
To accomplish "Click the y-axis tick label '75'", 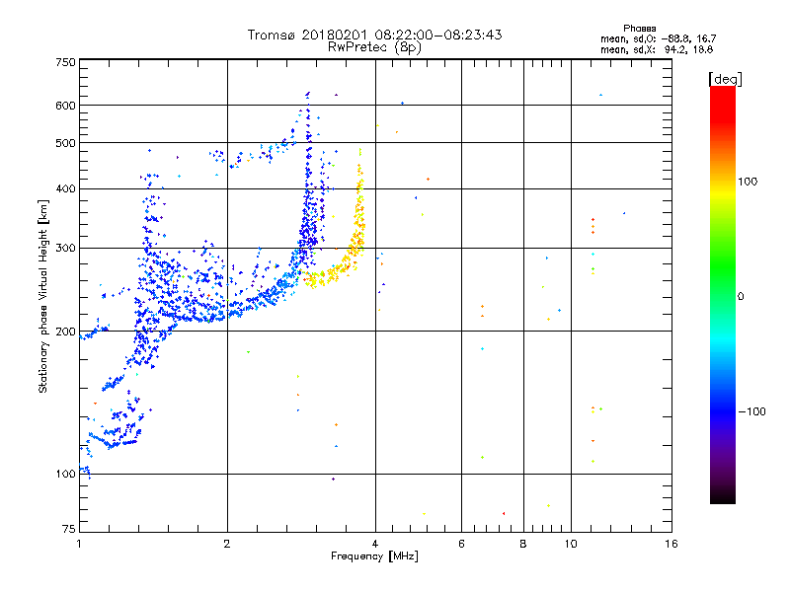I will pos(69,529).
